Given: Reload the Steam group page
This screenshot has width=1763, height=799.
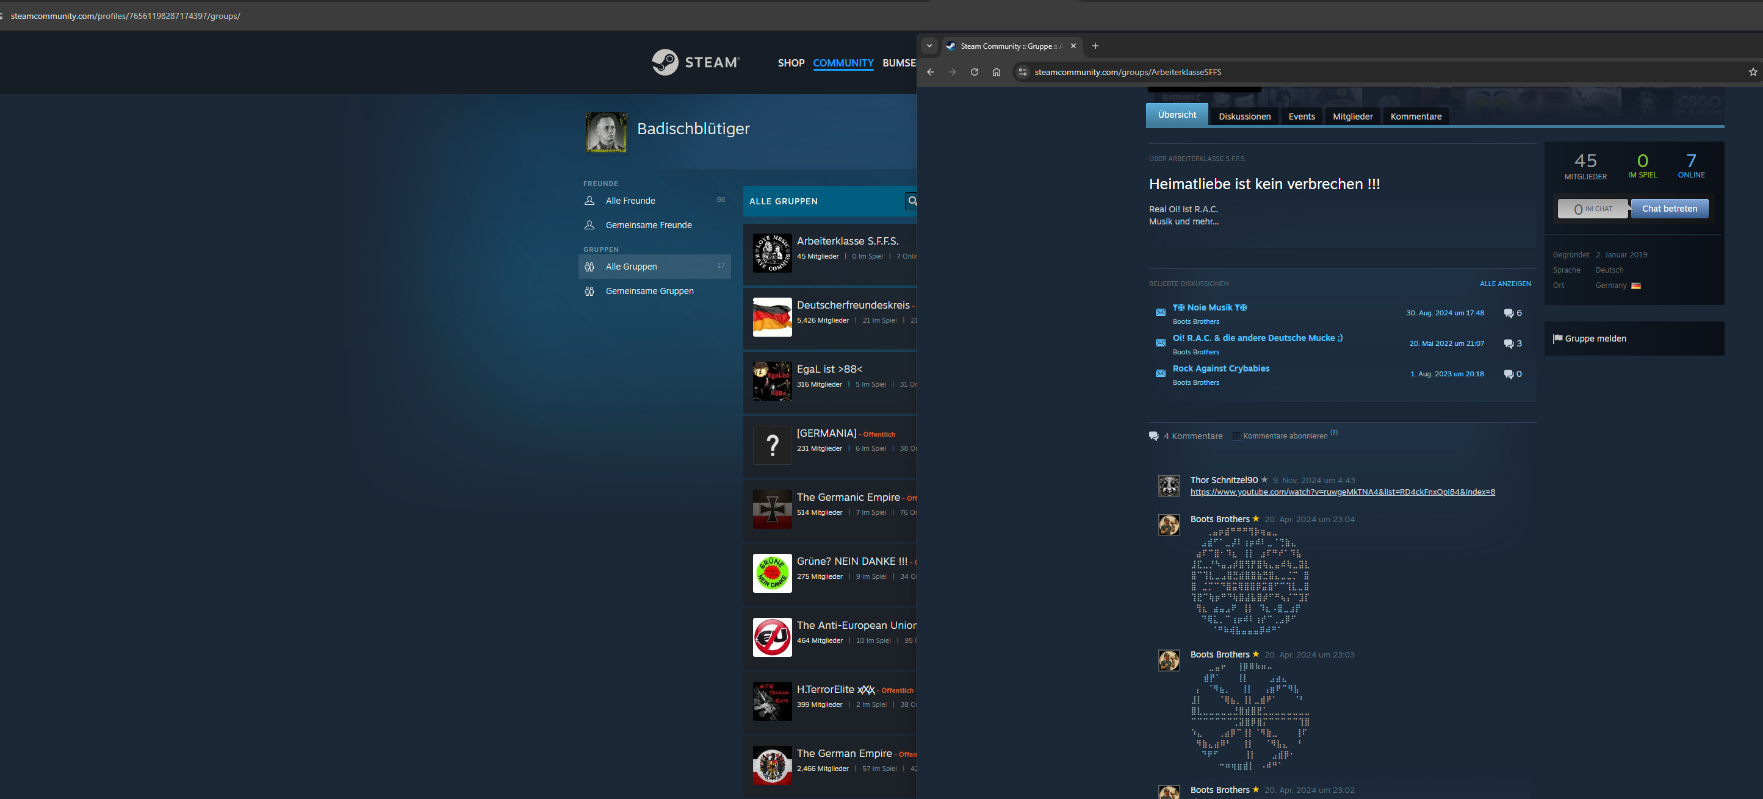Looking at the screenshot, I should click(x=974, y=72).
